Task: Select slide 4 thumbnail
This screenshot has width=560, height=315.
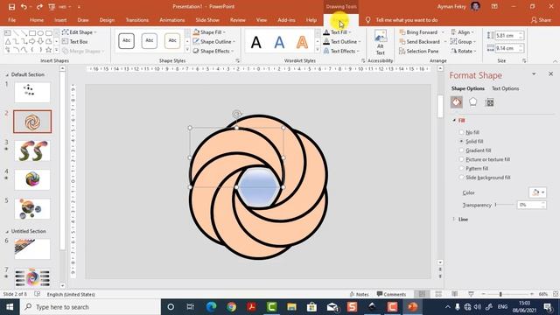Action: pos(32,179)
